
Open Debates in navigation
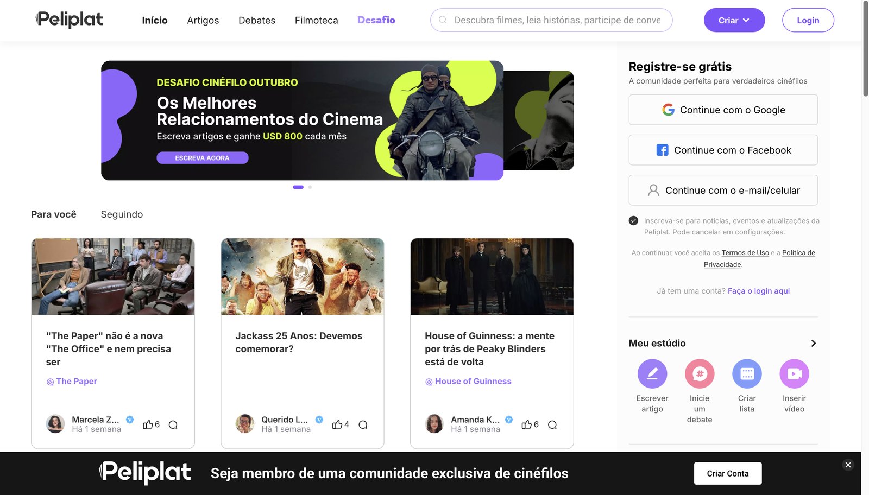[x=257, y=20]
